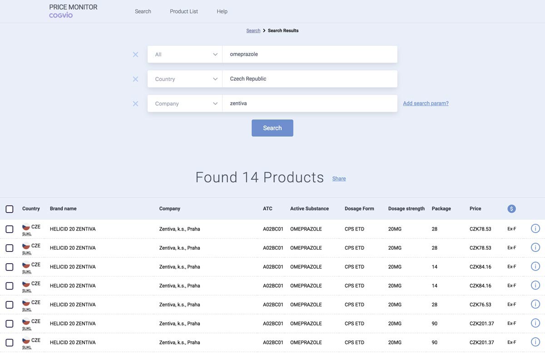The width and height of the screenshot is (545, 354).
Task: Open info icon for second CZK84.16 row
Action: coord(535,285)
